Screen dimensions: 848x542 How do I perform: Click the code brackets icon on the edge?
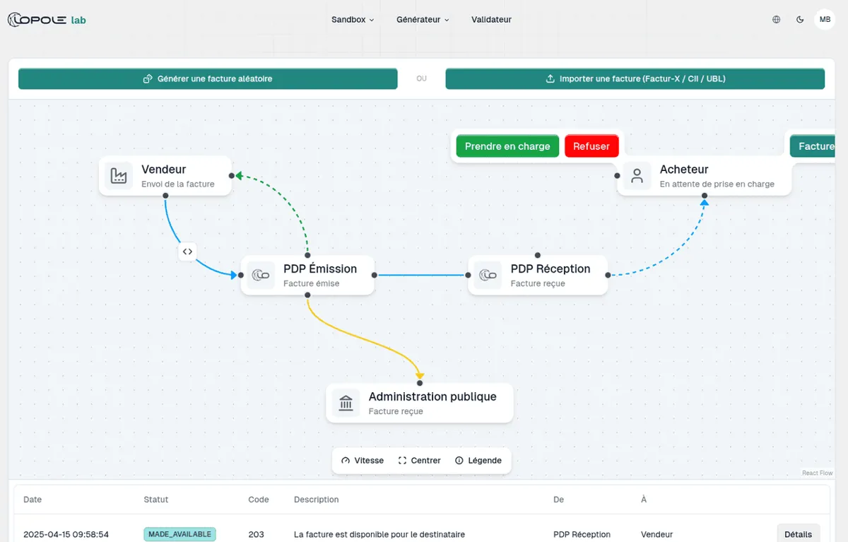click(187, 251)
